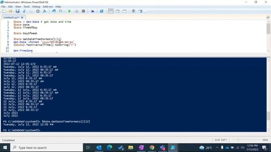Open the OneDrive tray icon
271x152 pixels.
(227, 148)
